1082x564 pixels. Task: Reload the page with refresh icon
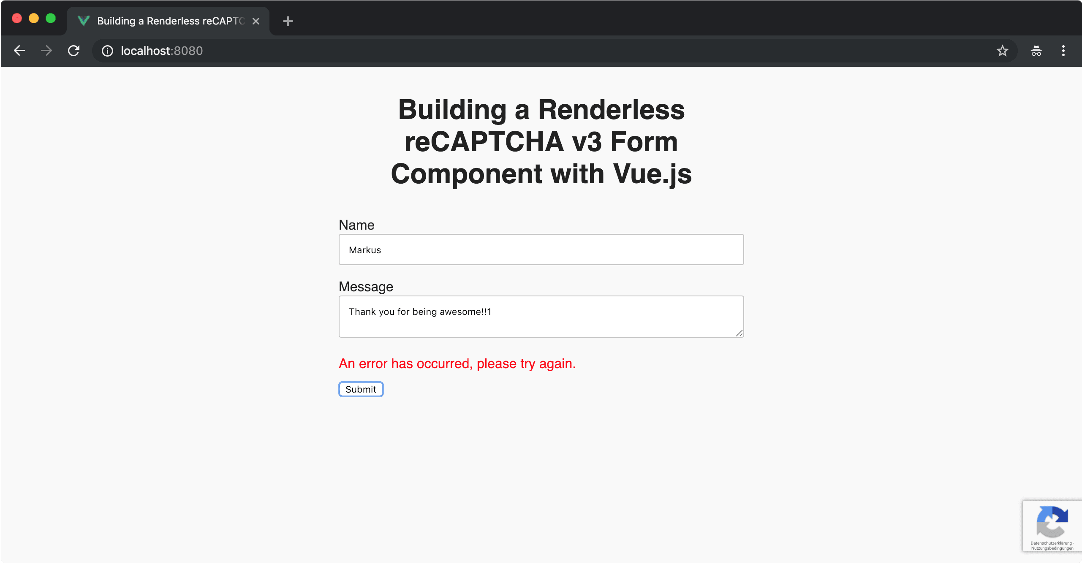[x=74, y=51]
